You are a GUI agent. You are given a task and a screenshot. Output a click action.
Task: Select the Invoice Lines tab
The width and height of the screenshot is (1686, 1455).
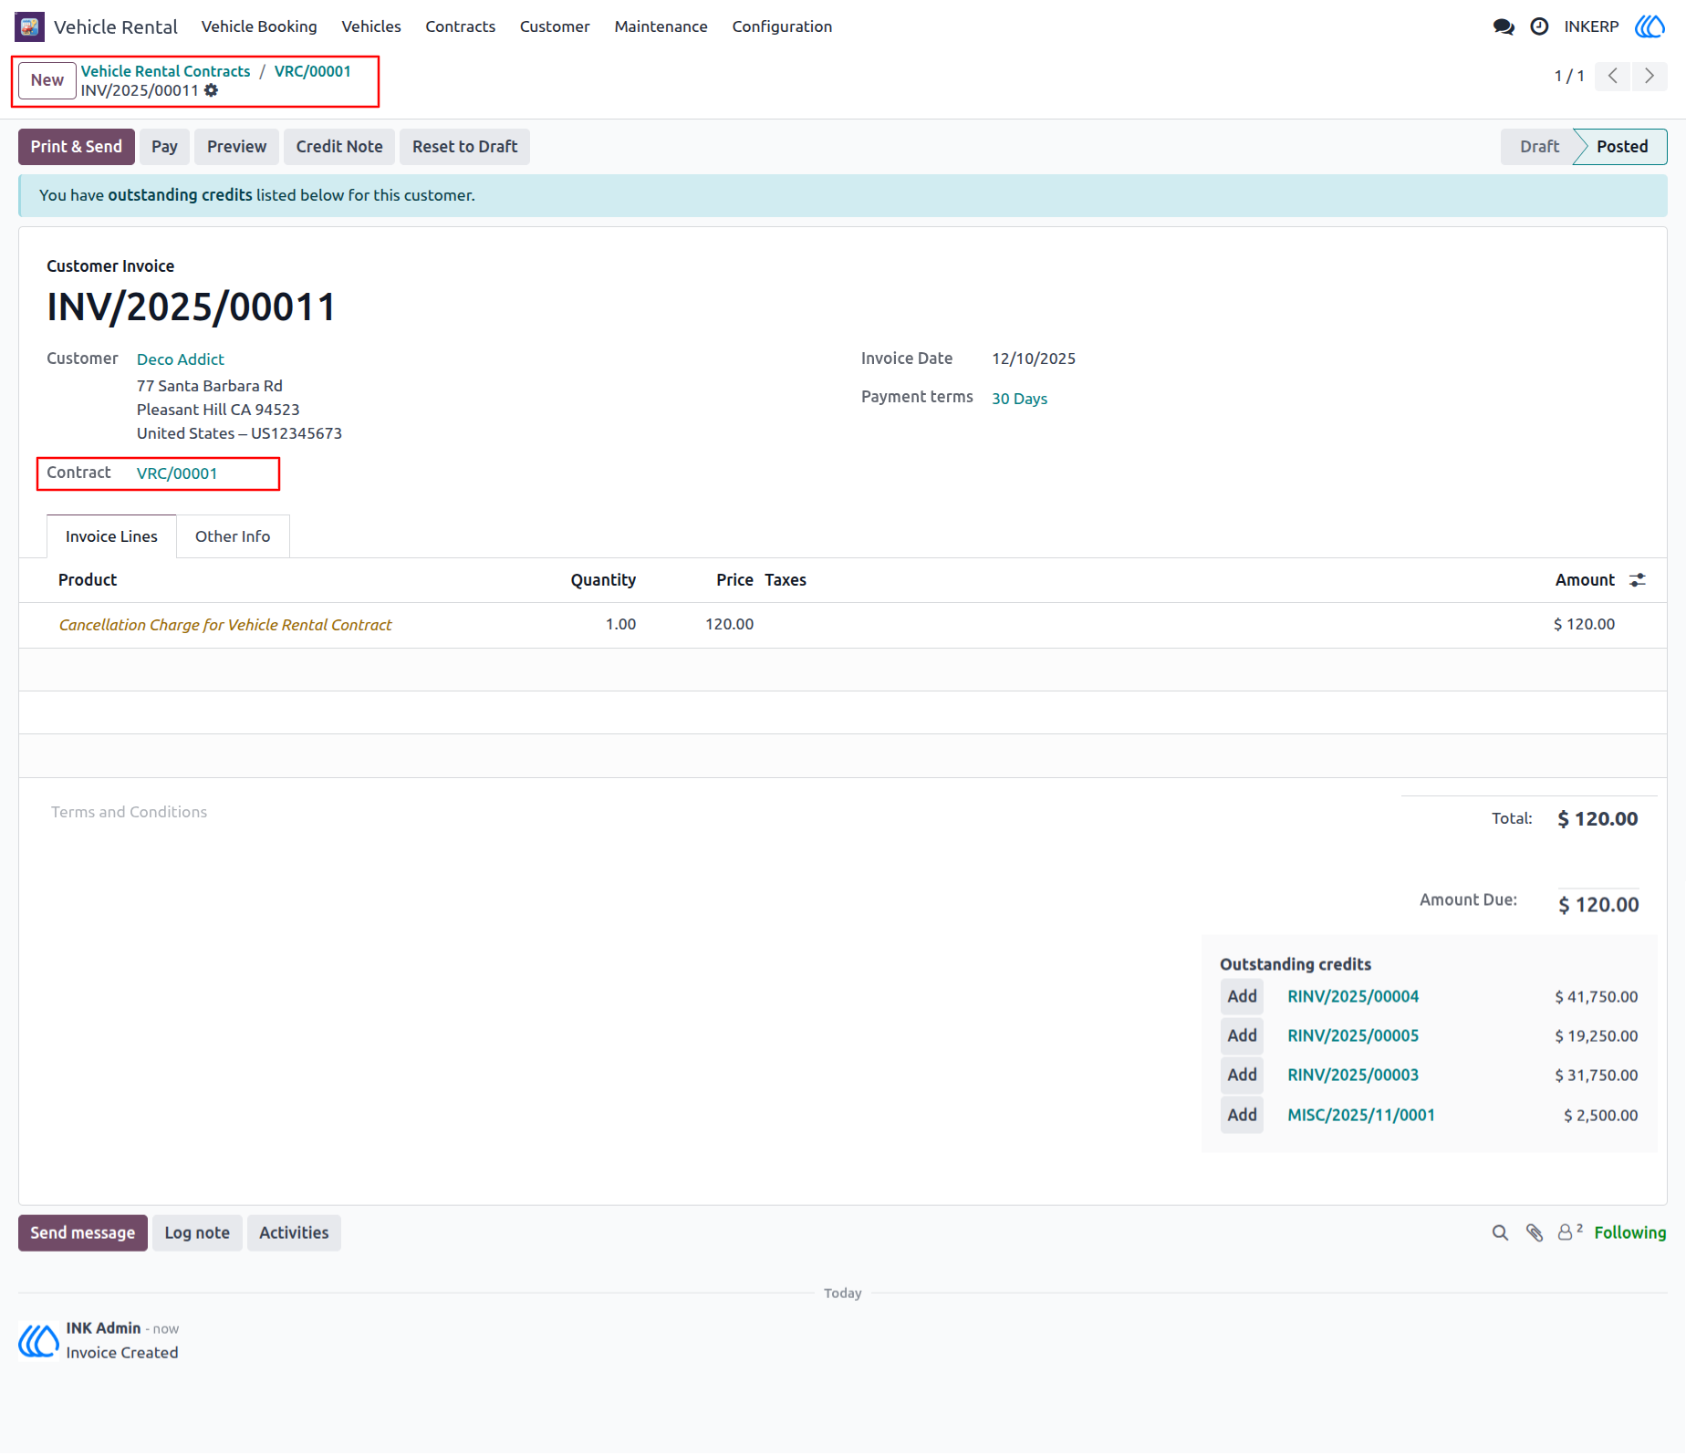(x=111, y=536)
